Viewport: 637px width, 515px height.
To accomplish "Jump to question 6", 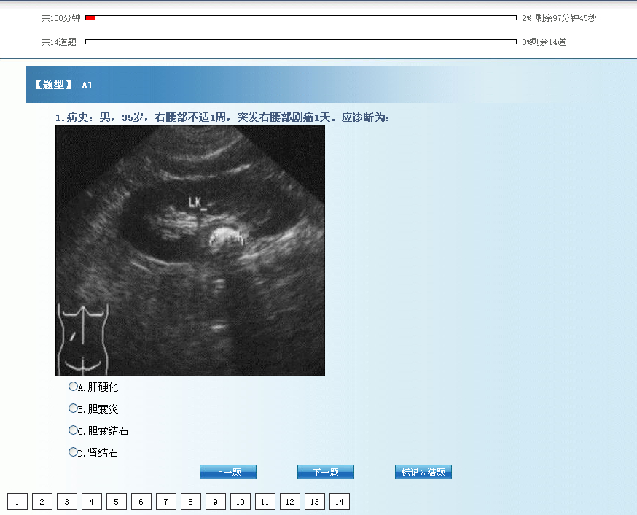I will [141, 502].
